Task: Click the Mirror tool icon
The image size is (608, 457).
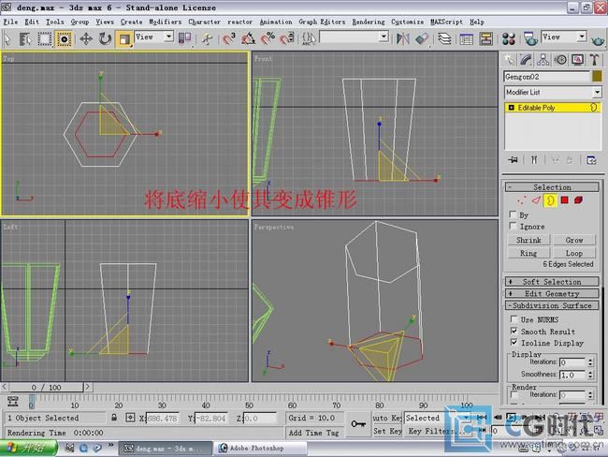Action: coord(403,38)
